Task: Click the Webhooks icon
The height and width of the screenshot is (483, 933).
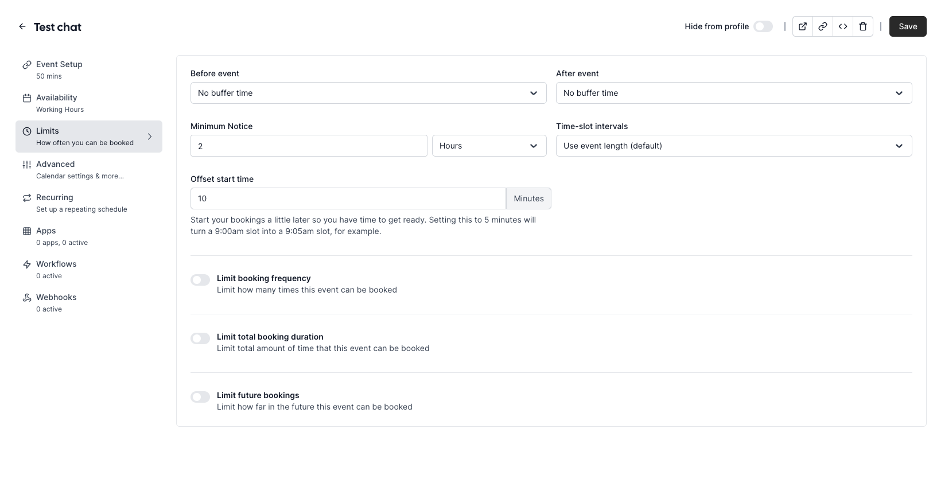Action: click(27, 298)
